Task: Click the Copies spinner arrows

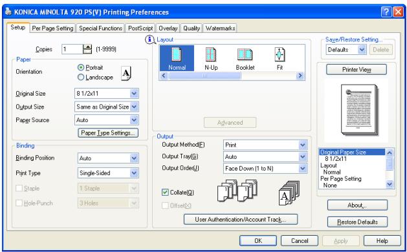Action: [87, 49]
